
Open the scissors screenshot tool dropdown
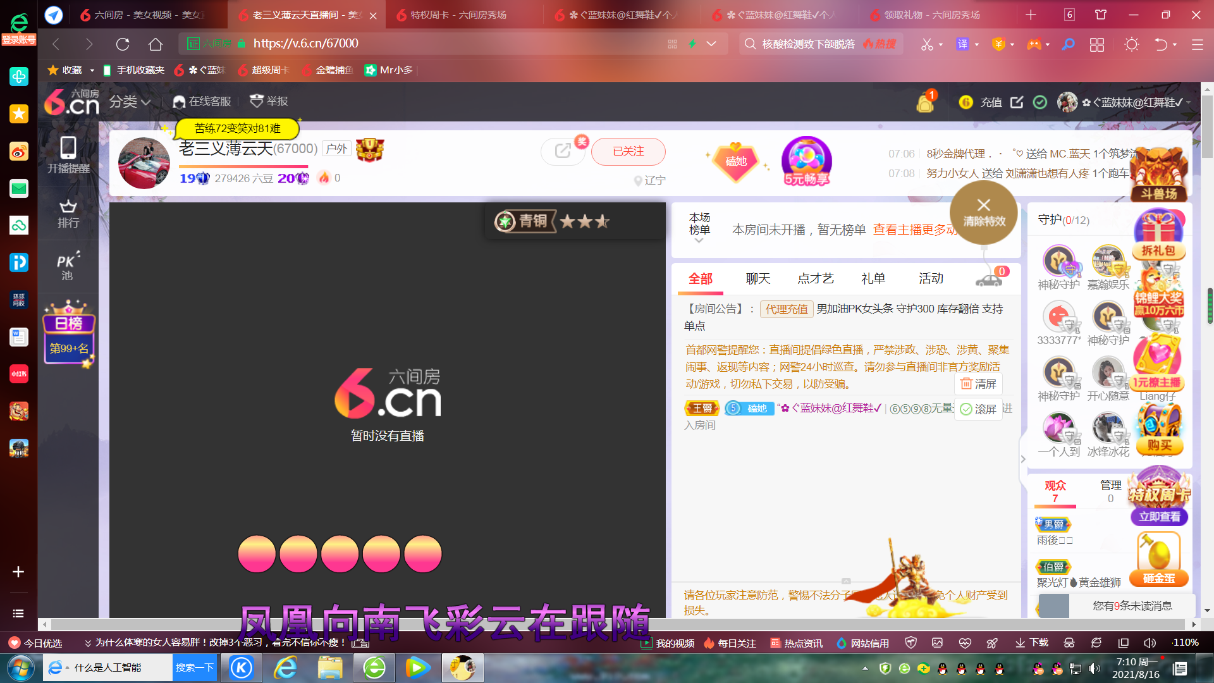940,44
